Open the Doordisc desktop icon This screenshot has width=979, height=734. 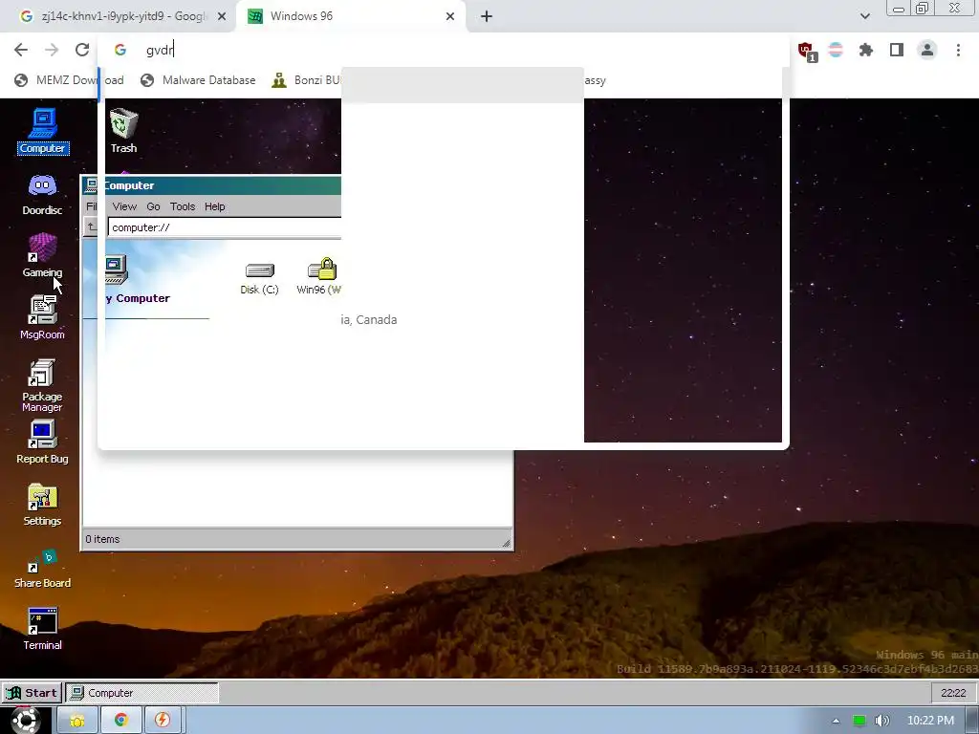tap(42, 194)
